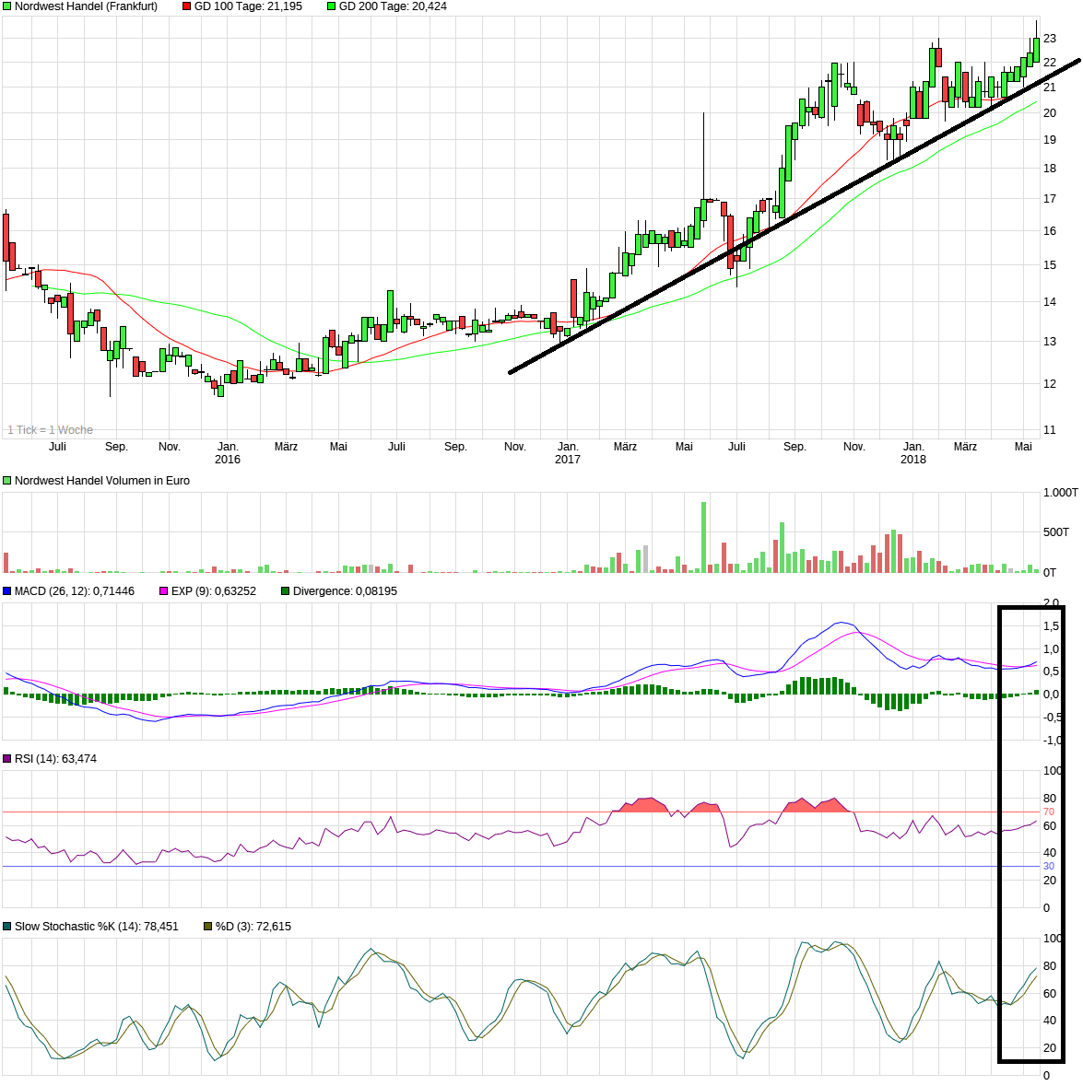Collapse the Slow Stochastic panel

click(x=92, y=927)
